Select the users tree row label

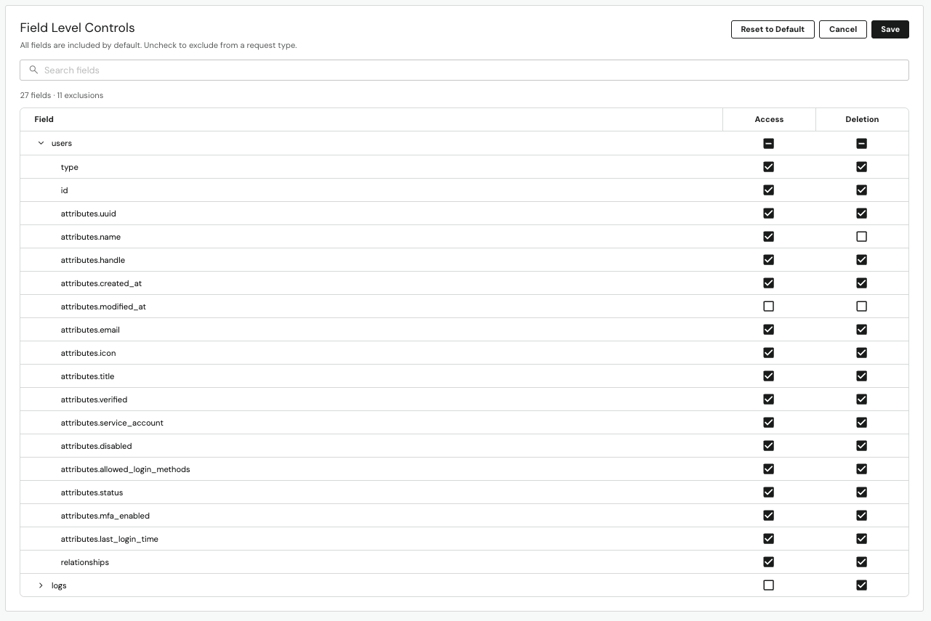[x=62, y=143]
